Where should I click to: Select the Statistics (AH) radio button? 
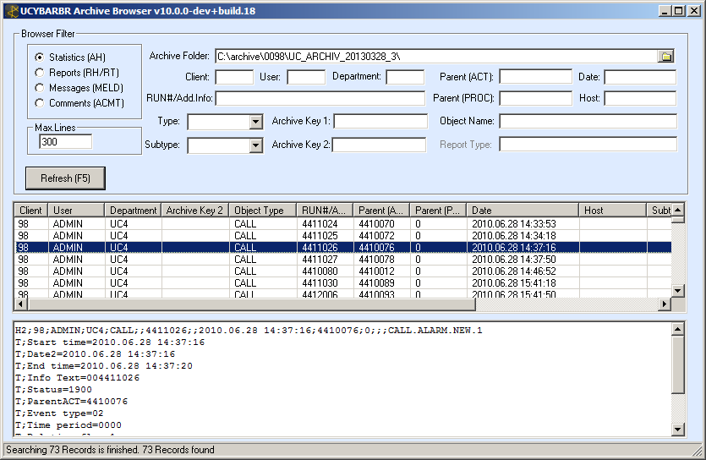[x=40, y=57]
